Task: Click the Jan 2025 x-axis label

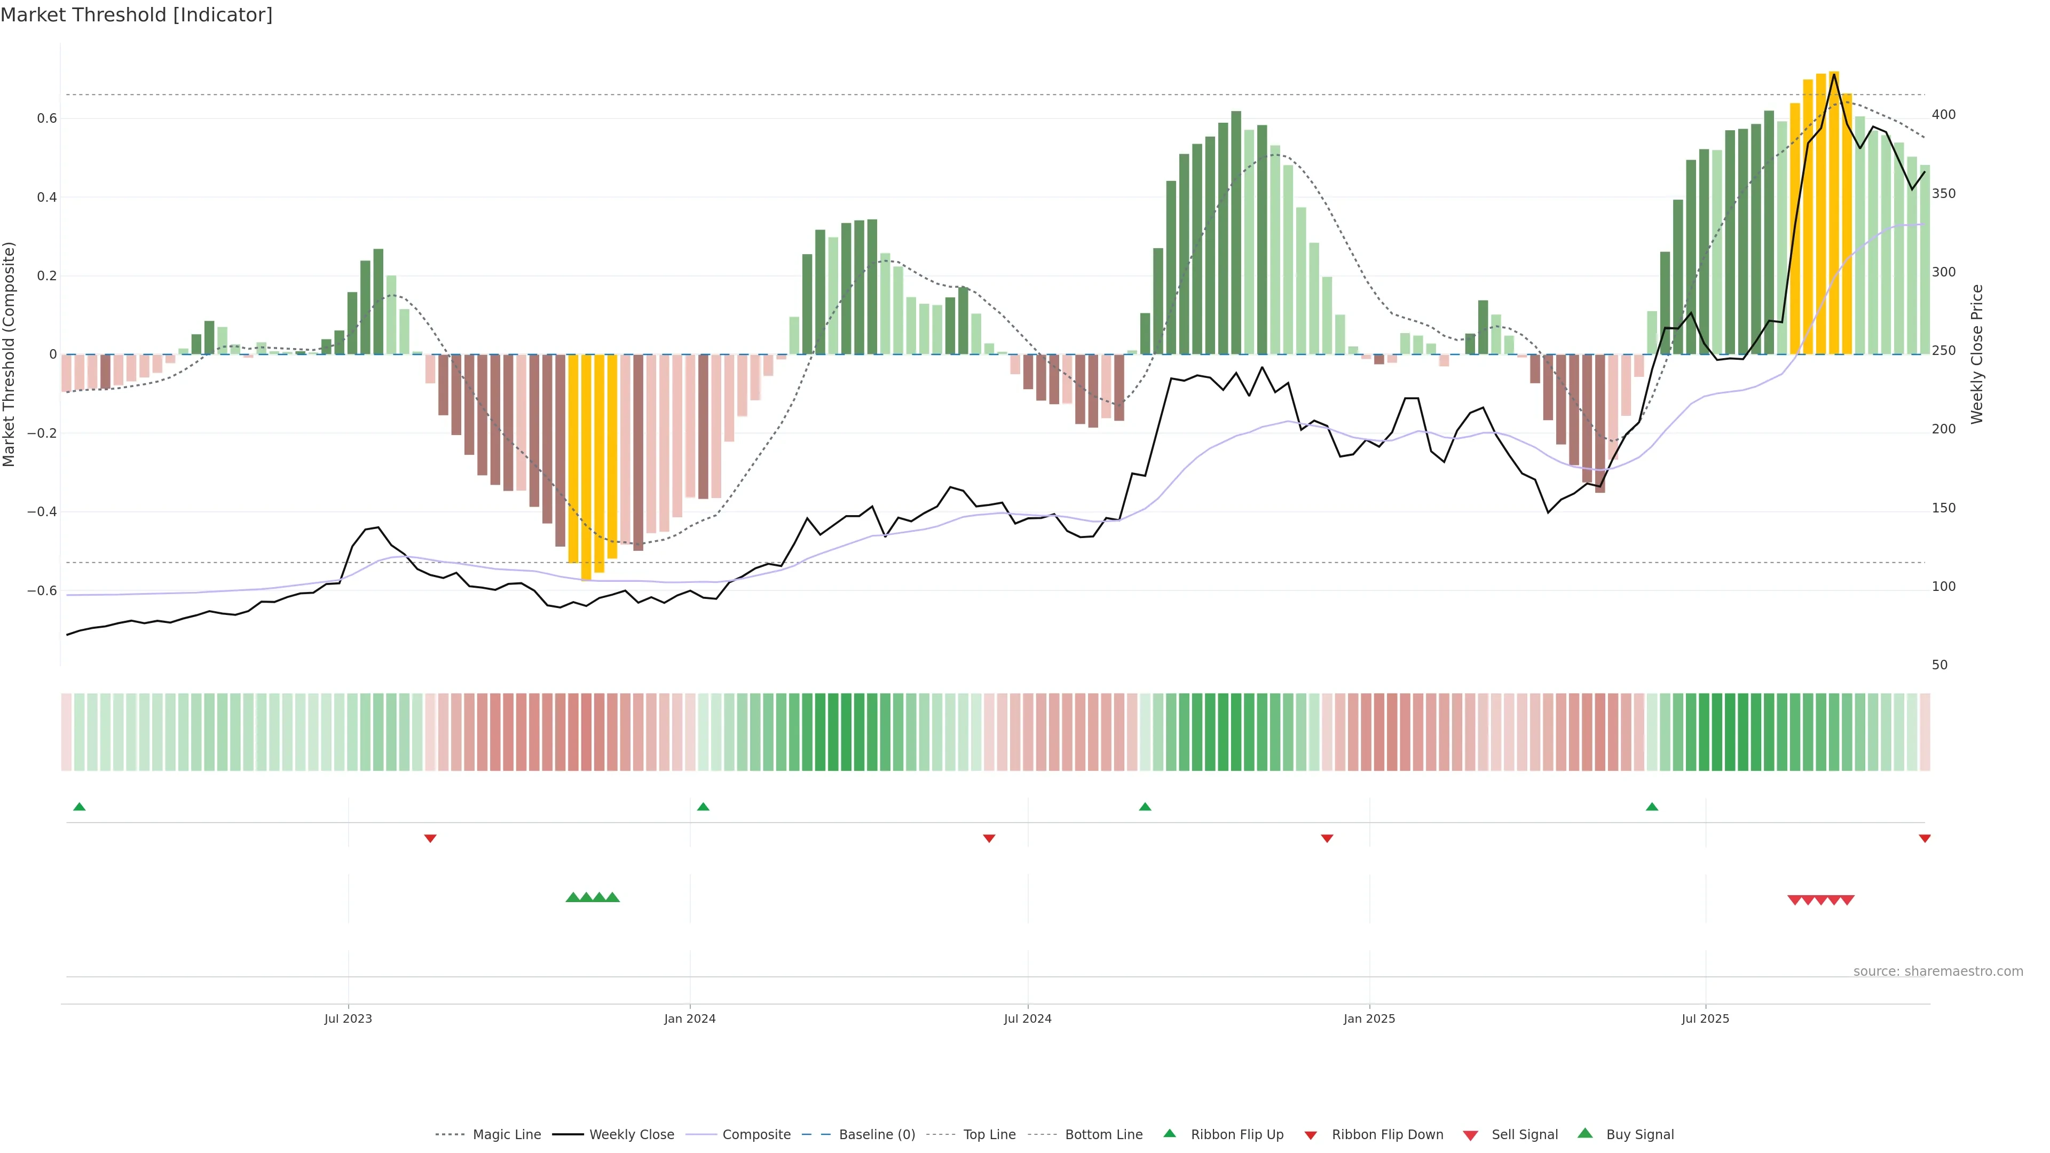Action: point(1369,1018)
